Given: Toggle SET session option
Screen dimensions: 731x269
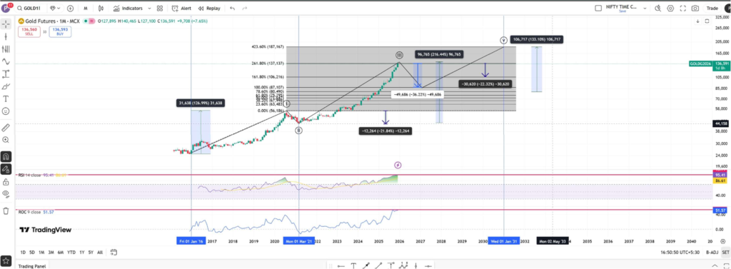Looking at the screenshot, I should click(x=725, y=252).
